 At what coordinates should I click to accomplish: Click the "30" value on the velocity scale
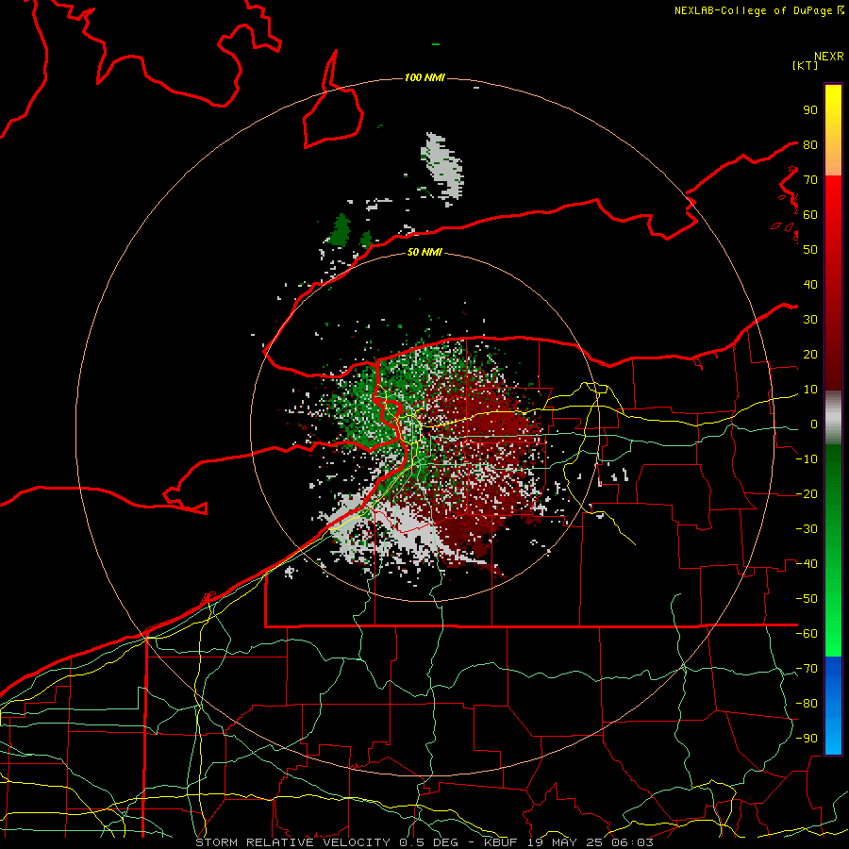(810, 320)
